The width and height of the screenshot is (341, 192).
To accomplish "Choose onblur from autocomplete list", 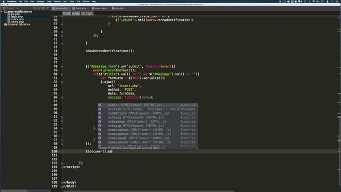I will tap(148, 105).
